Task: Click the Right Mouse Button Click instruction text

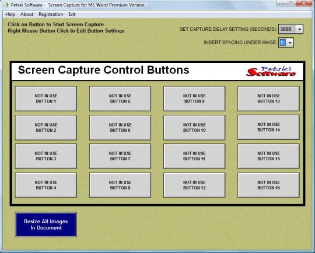Action: (x=66, y=31)
